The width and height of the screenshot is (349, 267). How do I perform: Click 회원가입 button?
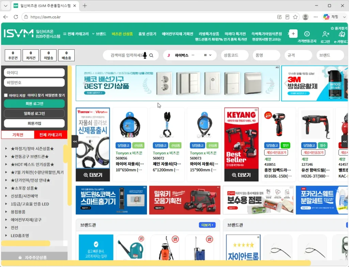34,123
